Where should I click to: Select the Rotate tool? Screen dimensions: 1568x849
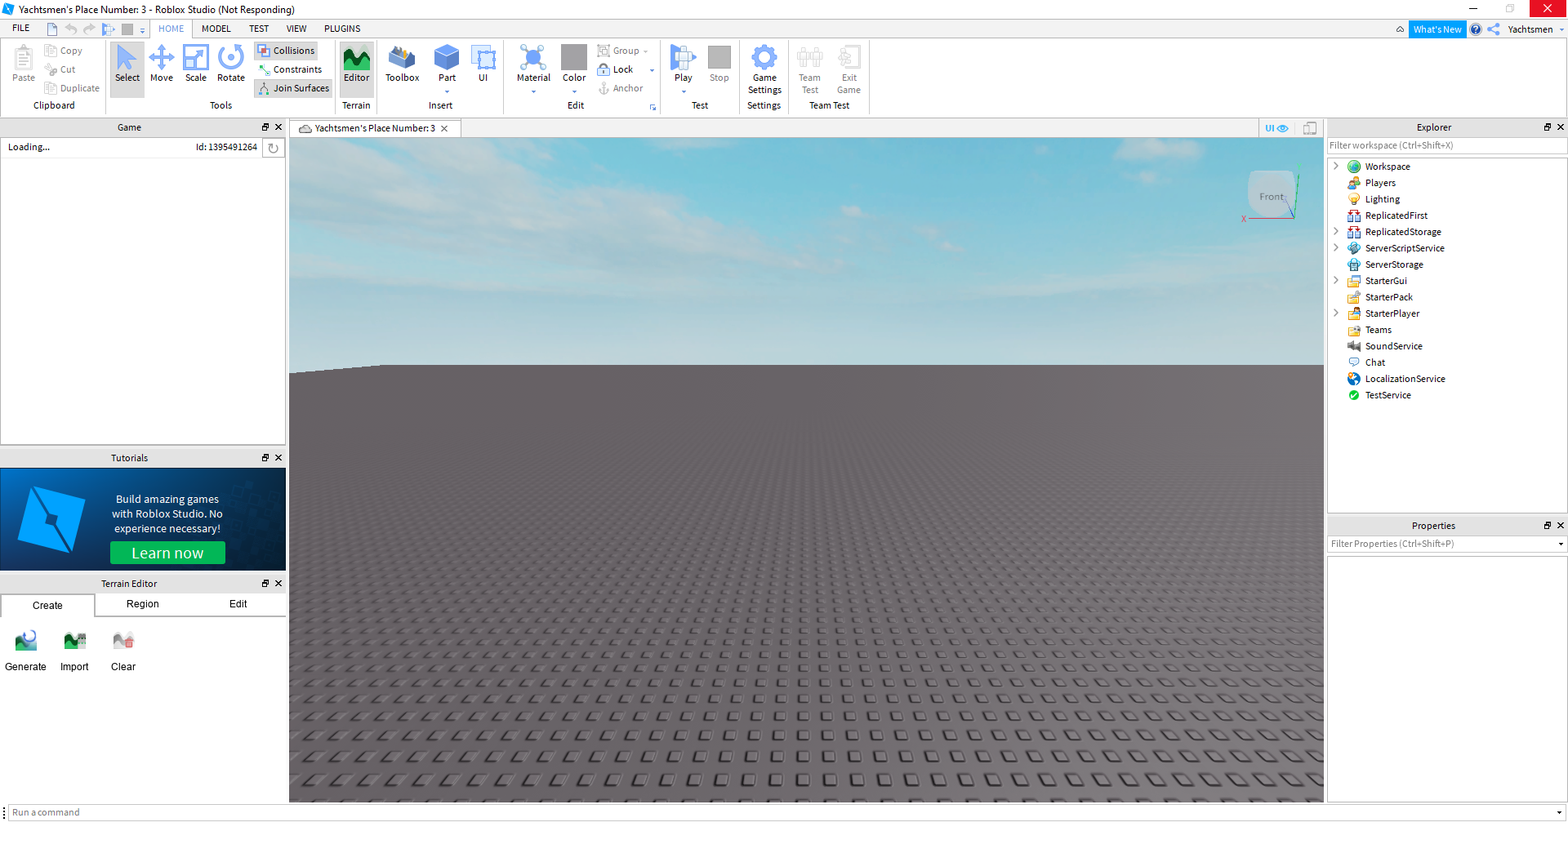[x=231, y=64]
